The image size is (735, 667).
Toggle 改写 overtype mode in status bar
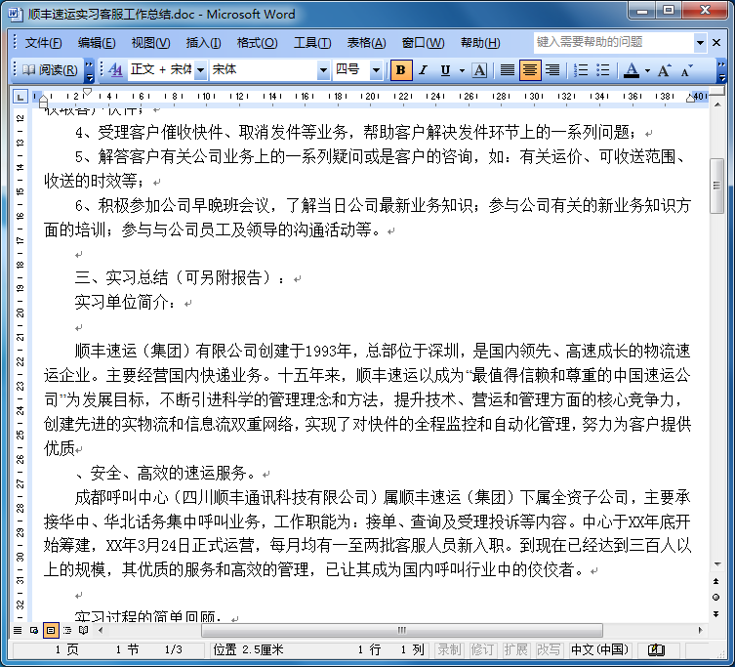pos(549,649)
